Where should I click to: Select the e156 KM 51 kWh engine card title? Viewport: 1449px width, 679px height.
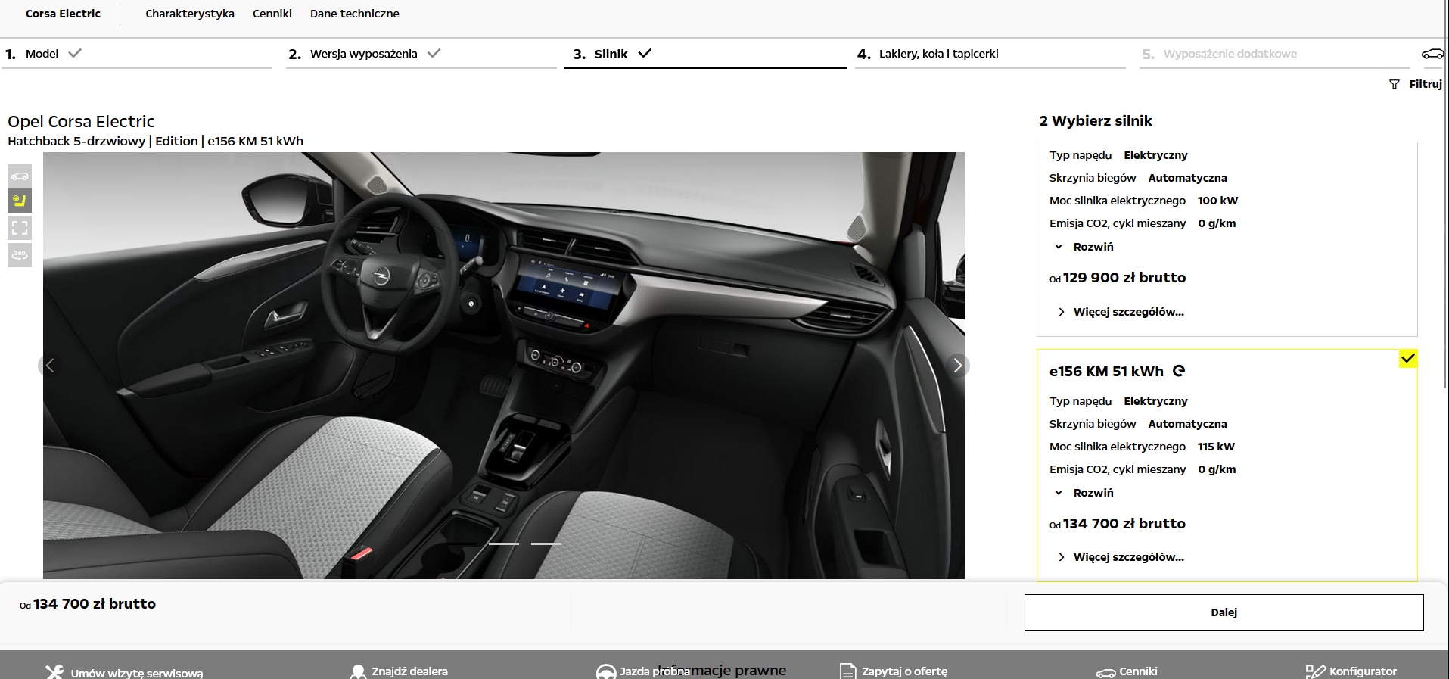pos(1106,372)
